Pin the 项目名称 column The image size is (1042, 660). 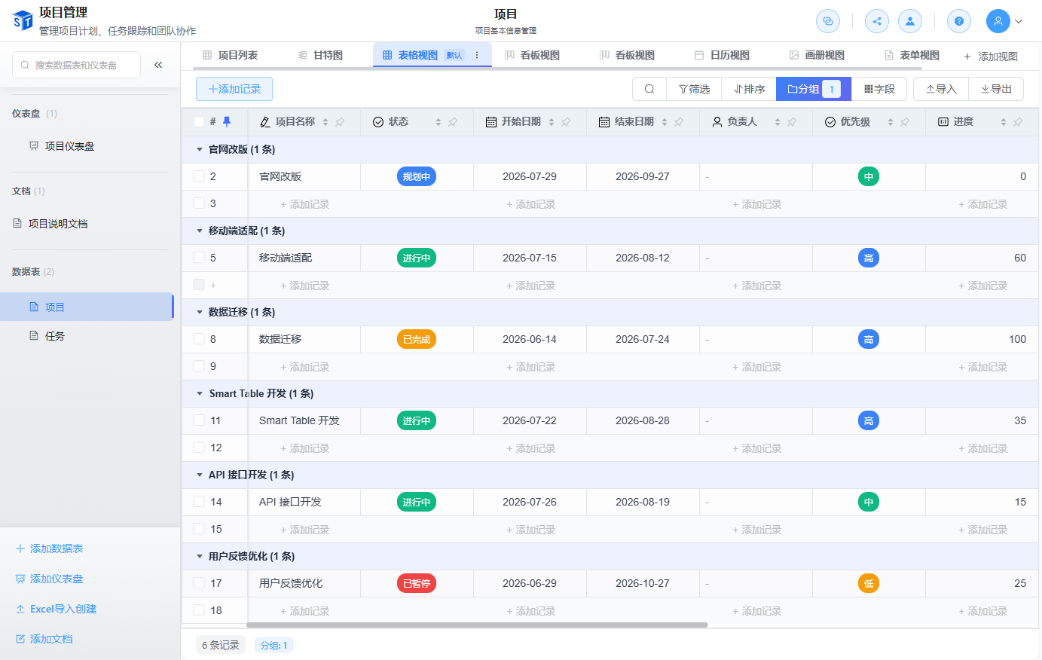[340, 122]
